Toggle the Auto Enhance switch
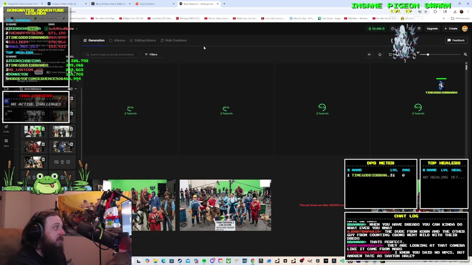The height and width of the screenshot is (265, 472). 48,72
